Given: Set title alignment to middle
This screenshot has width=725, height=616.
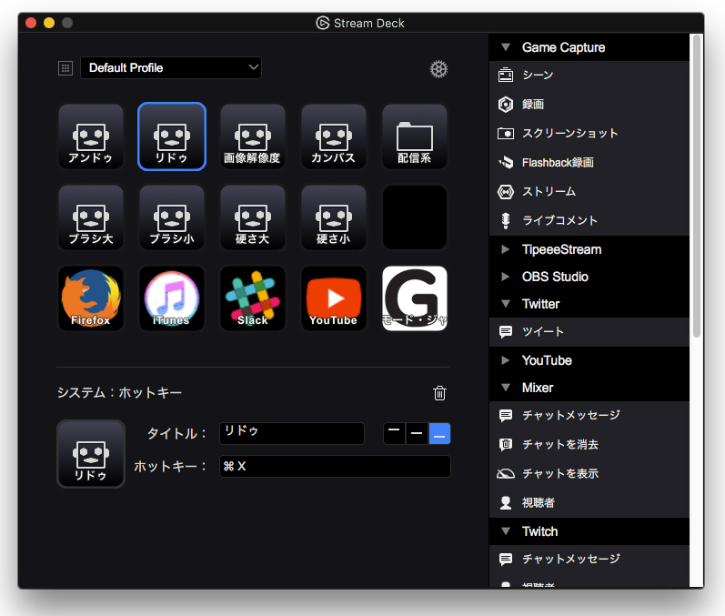Looking at the screenshot, I should click(x=417, y=433).
